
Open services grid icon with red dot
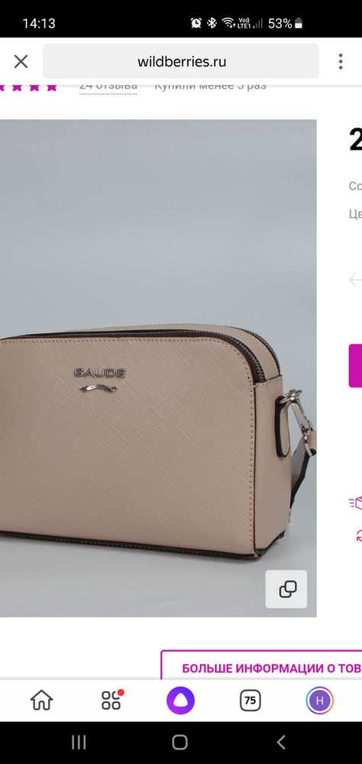point(112,701)
